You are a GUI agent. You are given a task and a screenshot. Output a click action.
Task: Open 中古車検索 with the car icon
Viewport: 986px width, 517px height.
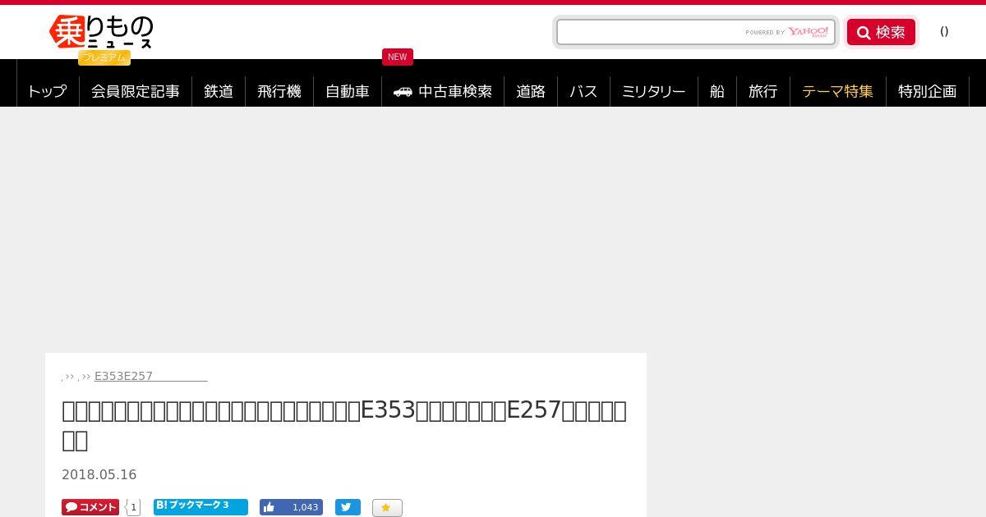tap(443, 91)
